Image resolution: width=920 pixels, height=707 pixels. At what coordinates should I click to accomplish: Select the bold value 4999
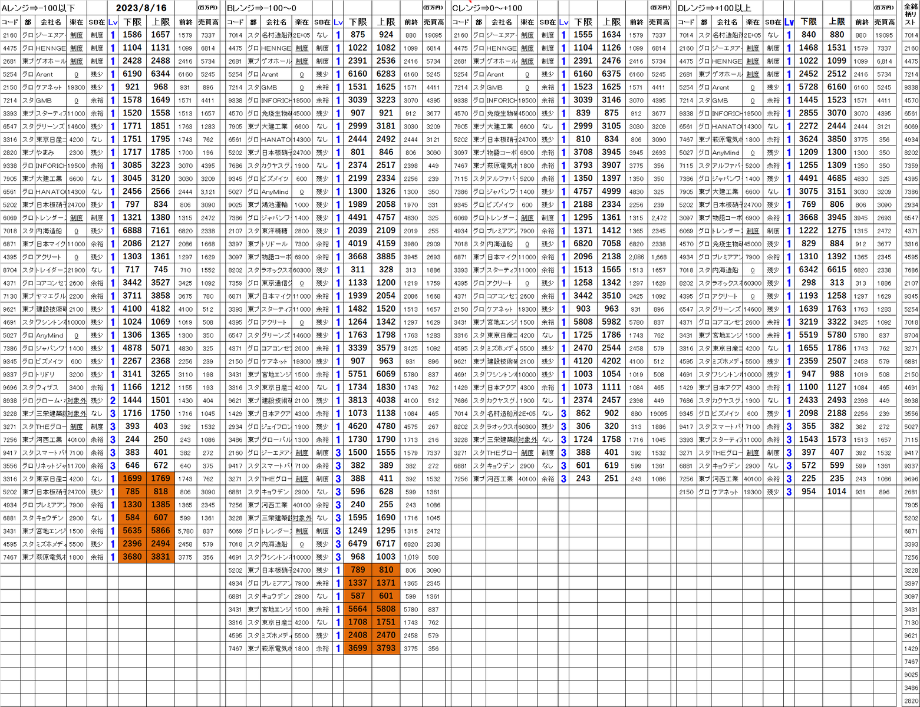[611, 191]
